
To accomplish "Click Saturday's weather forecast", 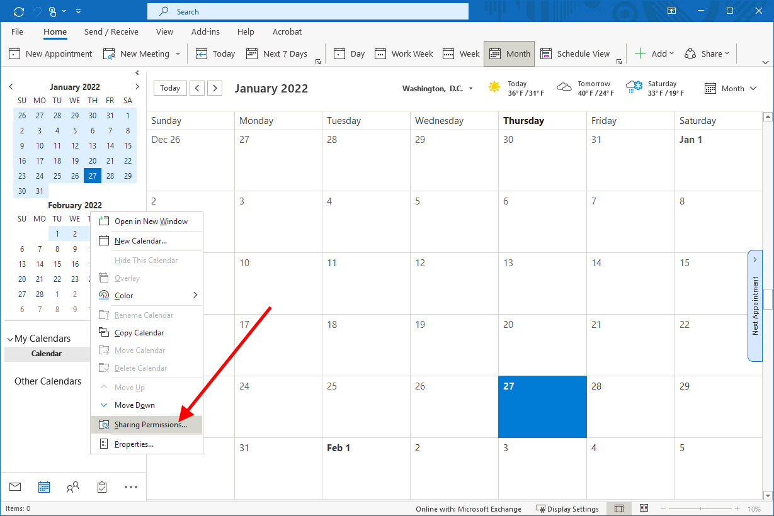I will point(655,88).
